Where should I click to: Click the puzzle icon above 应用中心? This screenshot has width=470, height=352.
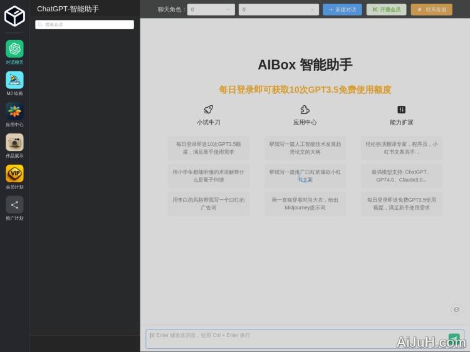305,110
